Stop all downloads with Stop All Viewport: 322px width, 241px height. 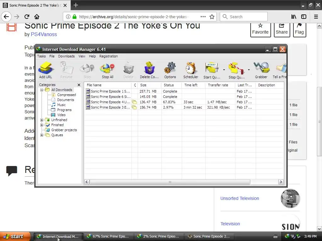pyautogui.click(x=108, y=70)
